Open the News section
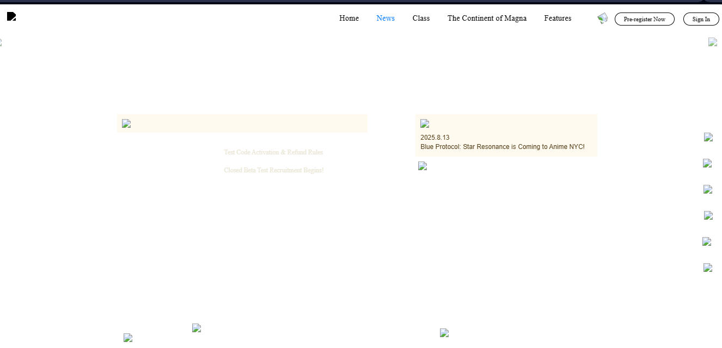This screenshot has height=348, width=722. point(386,18)
